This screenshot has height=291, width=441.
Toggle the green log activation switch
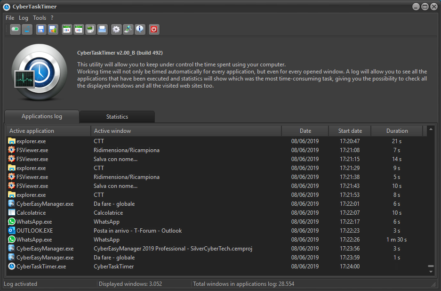[15, 29]
